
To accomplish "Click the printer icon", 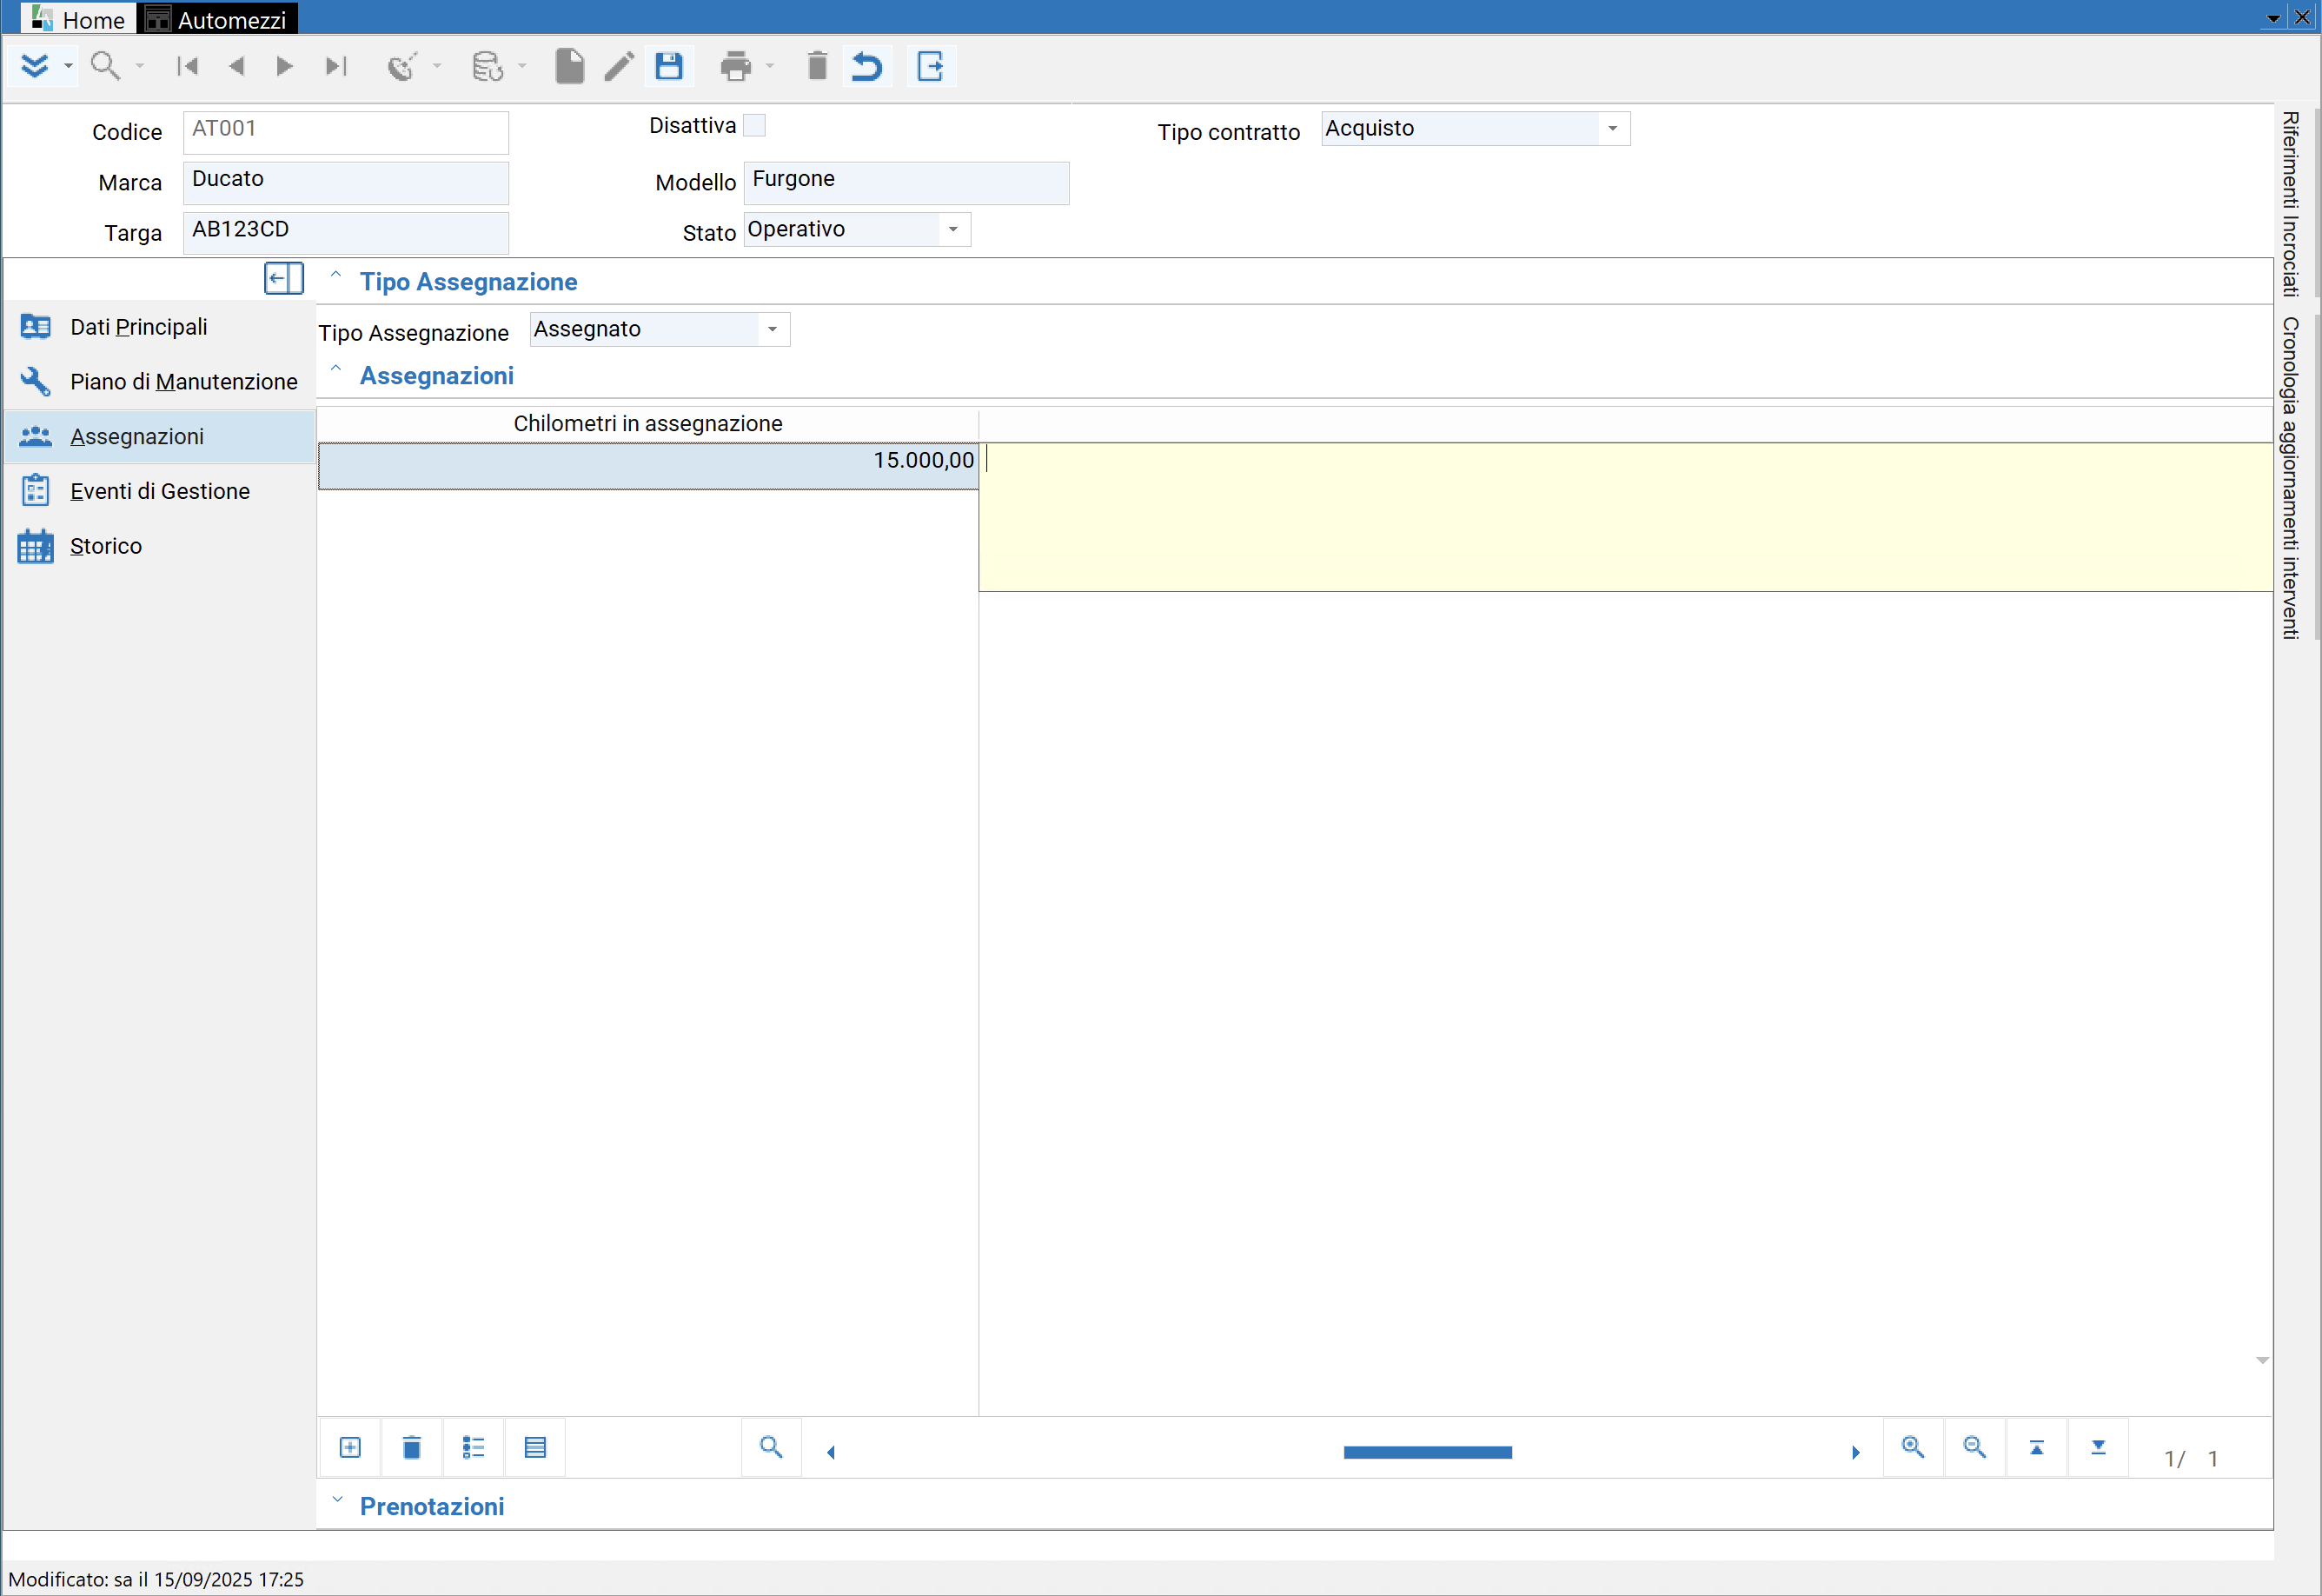I will [x=734, y=66].
